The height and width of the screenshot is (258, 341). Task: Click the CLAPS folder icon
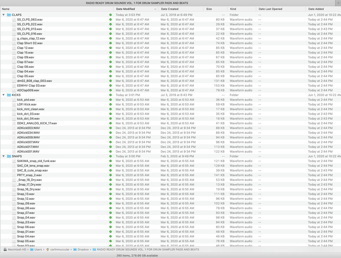[9, 15]
